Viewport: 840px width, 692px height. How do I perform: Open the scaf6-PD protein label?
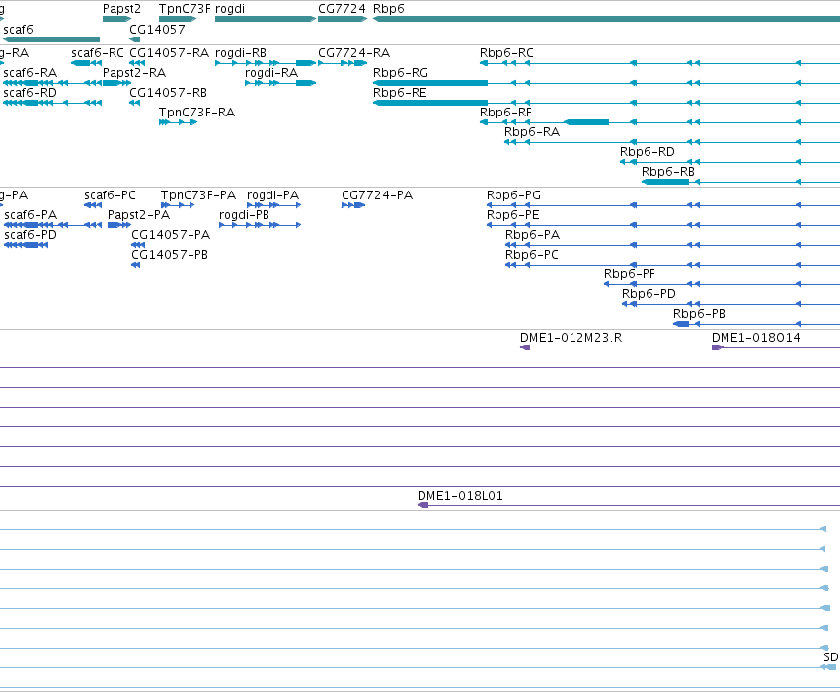click(31, 235)
